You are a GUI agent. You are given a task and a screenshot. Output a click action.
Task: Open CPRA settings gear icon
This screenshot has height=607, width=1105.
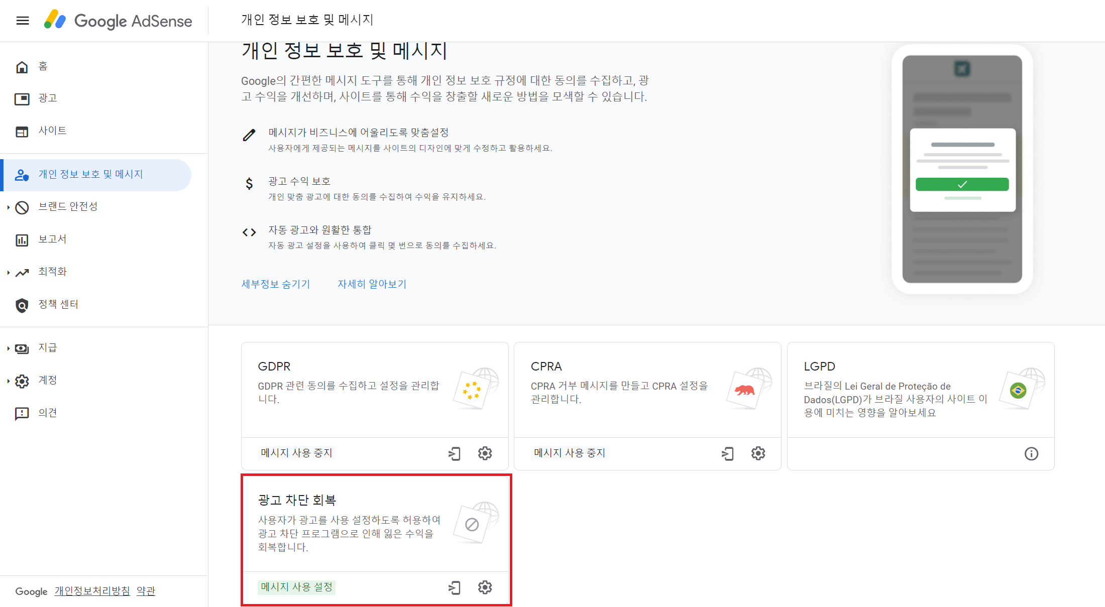tap(758, 453)
